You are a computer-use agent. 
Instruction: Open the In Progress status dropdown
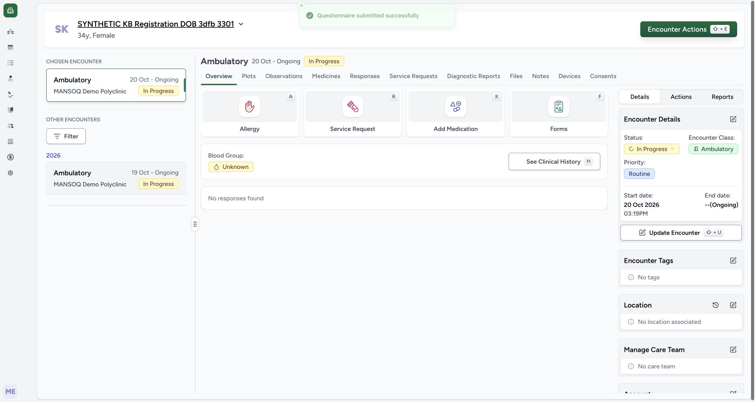pyautogui.click(x=651, y=149)
